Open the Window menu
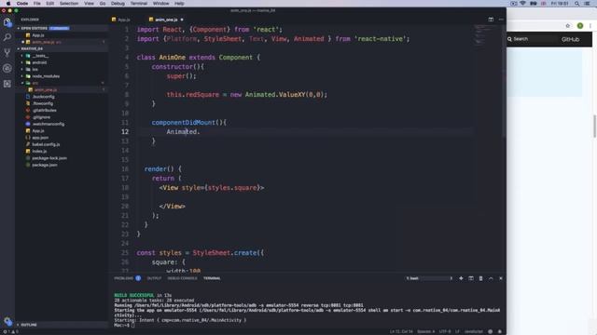This screenshot has height=335, width=597. coord(161,4)
